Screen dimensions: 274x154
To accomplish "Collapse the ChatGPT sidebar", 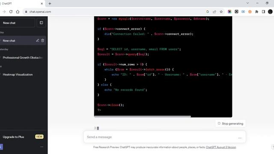I will pyautogui.click(x=41, y=23).
